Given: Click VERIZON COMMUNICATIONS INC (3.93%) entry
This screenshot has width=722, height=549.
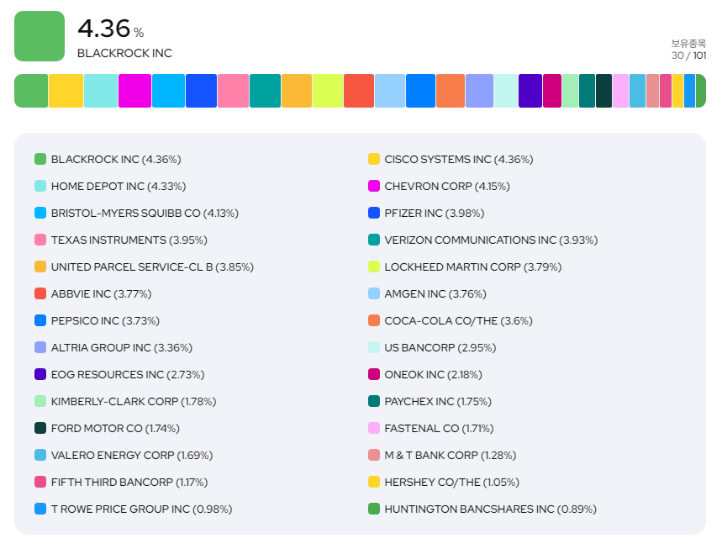Looking at the screenshot, I should click(x=483, y=240).
